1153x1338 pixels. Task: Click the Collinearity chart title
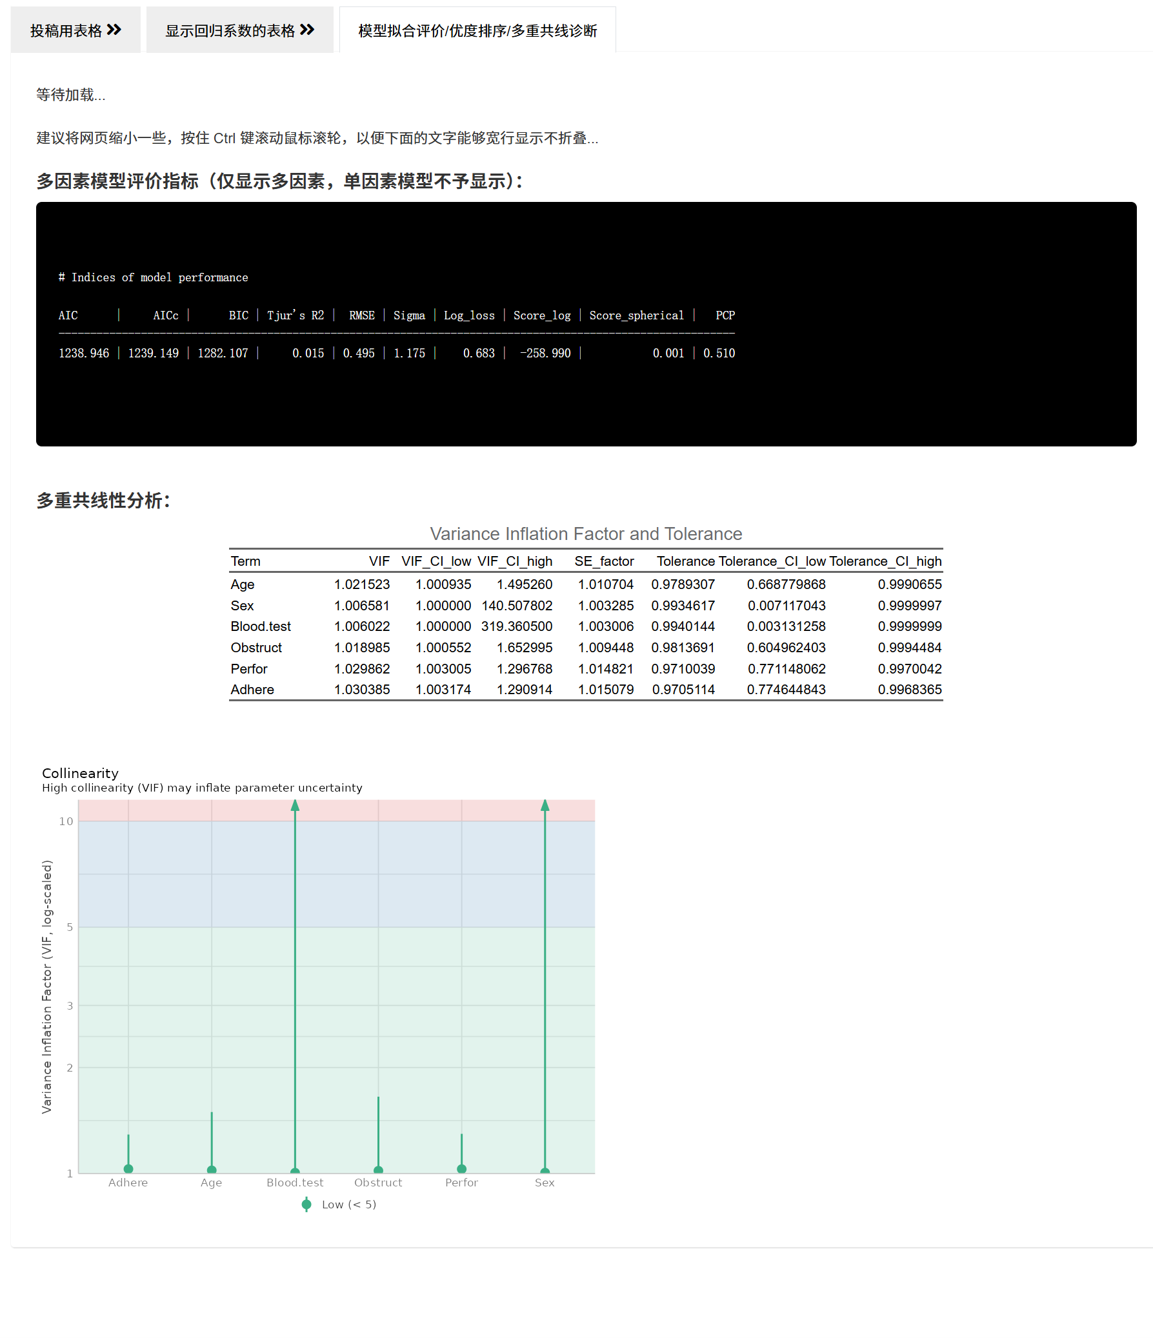80,774
